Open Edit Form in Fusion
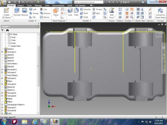 point(112,13)
